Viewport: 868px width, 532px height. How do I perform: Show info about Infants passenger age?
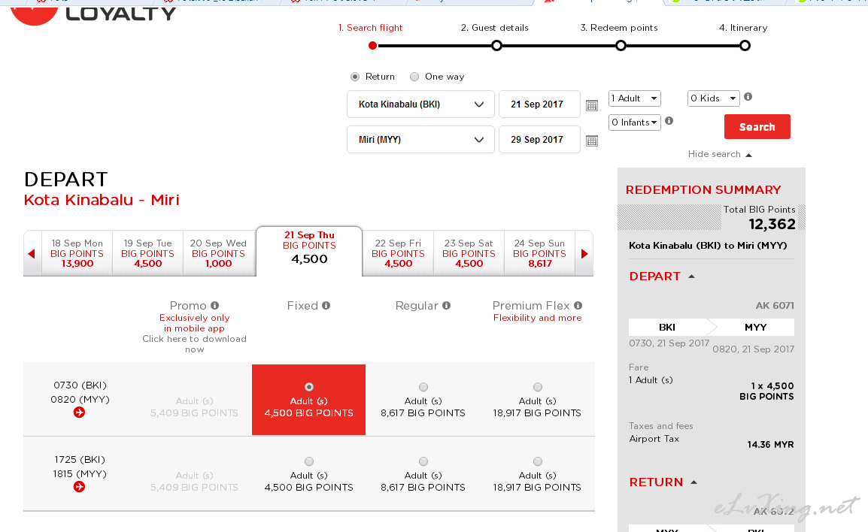[669, 120]
